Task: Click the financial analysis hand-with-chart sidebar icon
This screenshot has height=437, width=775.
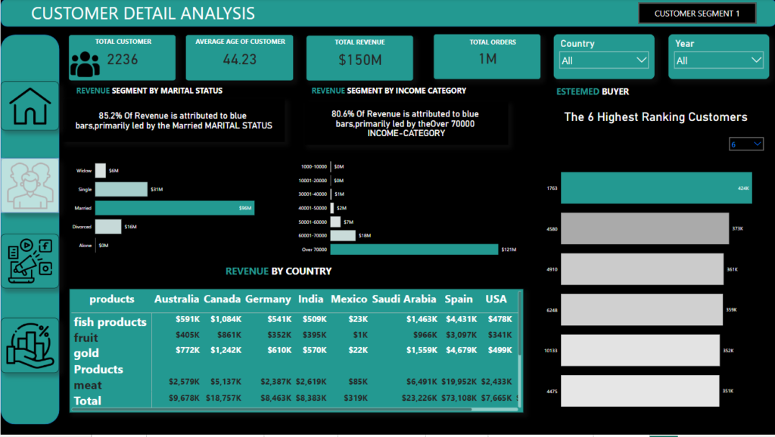Action: click(30, 346)
